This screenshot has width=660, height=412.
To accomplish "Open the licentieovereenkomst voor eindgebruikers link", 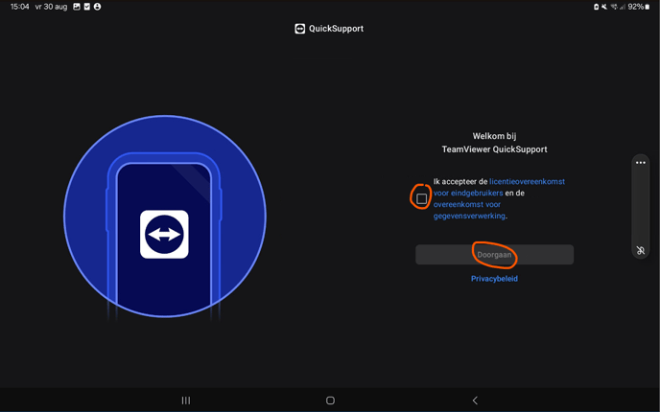I will point(527,182).
